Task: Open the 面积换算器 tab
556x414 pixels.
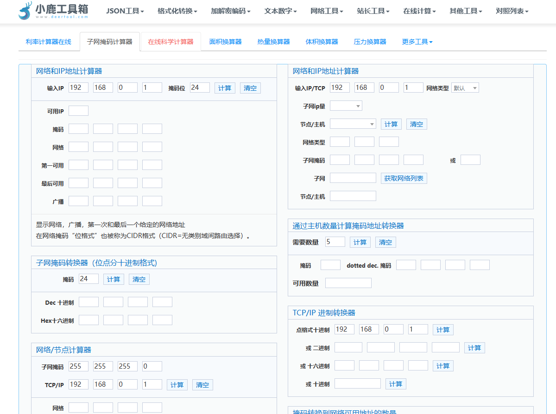Action: (226, 42)
